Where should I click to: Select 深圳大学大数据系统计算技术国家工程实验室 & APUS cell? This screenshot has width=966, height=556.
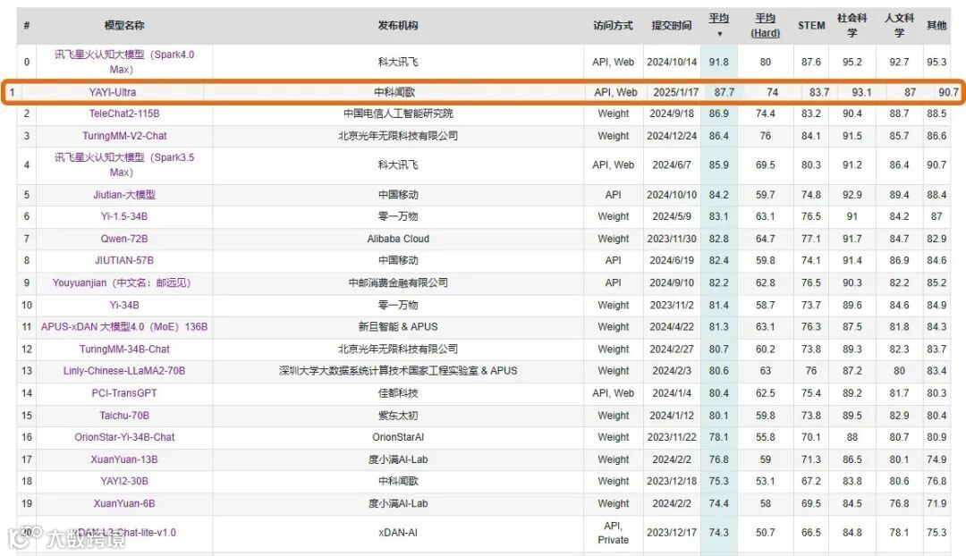tap(398, 371)
